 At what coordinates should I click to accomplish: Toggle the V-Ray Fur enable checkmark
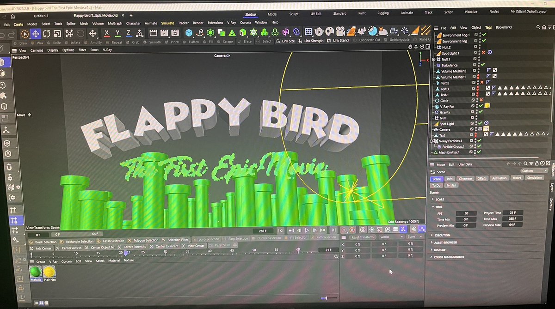tap(481, 106)
